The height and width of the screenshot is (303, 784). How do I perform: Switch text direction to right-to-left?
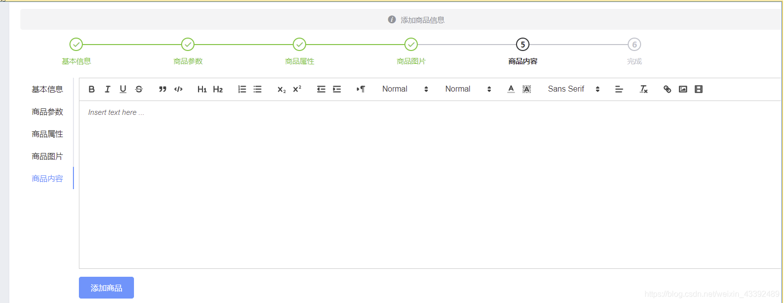click(361, 89)
